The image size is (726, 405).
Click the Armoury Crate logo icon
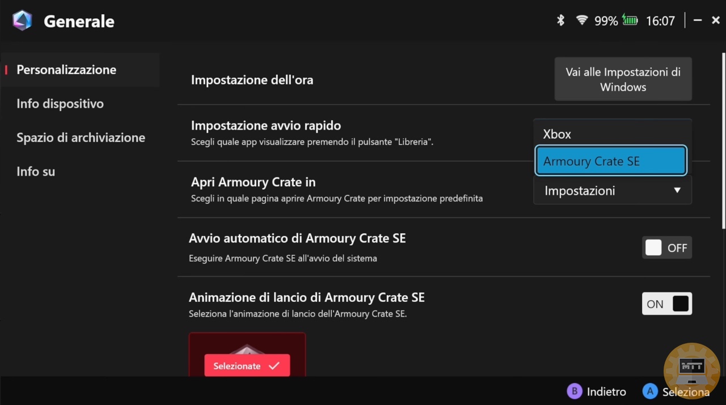pos(22,21)
